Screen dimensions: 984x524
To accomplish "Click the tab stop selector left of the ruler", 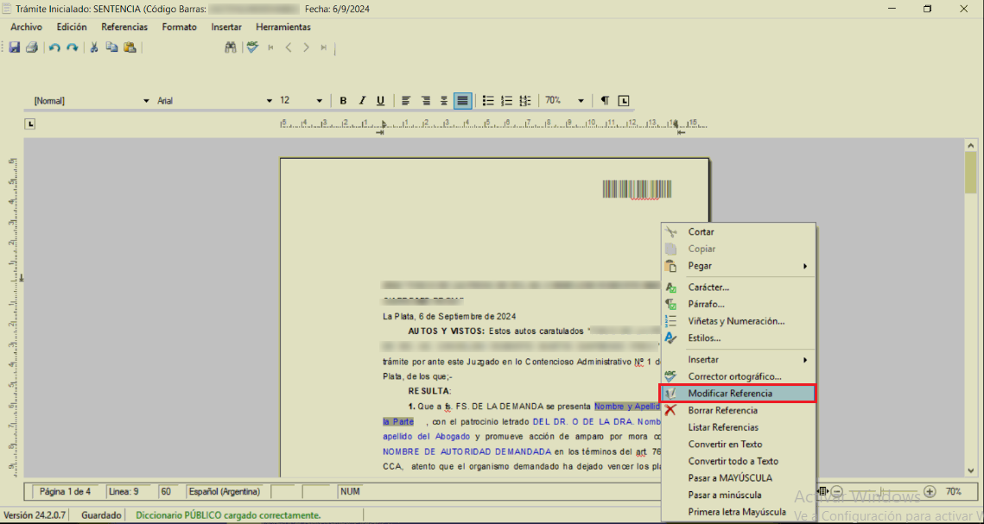I will (x=29, y=124).
